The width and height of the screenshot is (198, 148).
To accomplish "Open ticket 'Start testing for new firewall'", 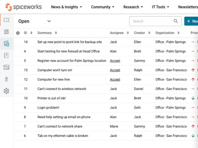I will coord(69,51).
